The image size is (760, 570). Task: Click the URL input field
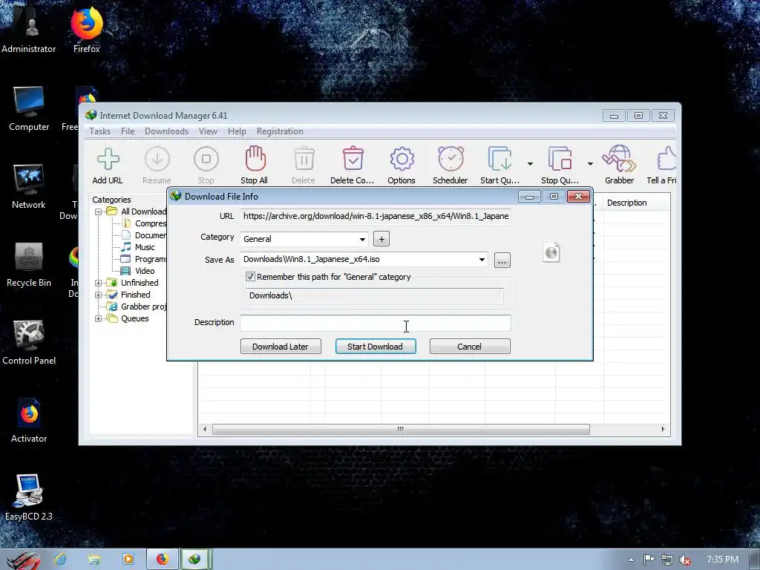[x=376, y=216]
